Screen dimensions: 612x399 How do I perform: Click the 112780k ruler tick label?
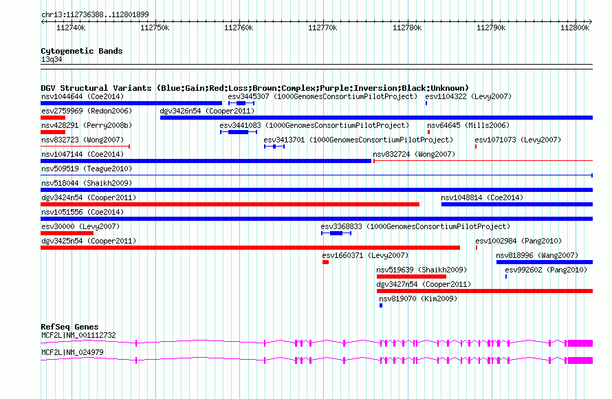(406, 28)
